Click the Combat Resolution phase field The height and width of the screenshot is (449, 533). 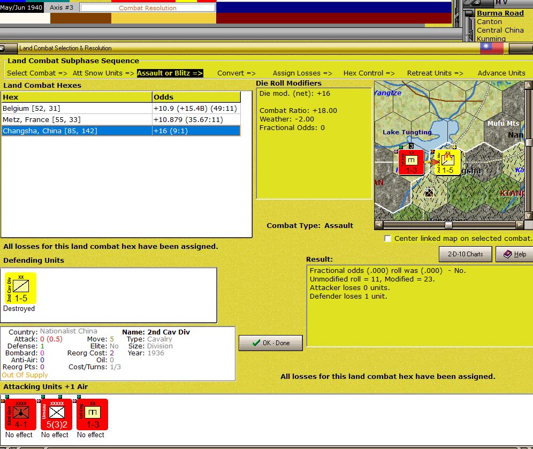pos(148,8)
